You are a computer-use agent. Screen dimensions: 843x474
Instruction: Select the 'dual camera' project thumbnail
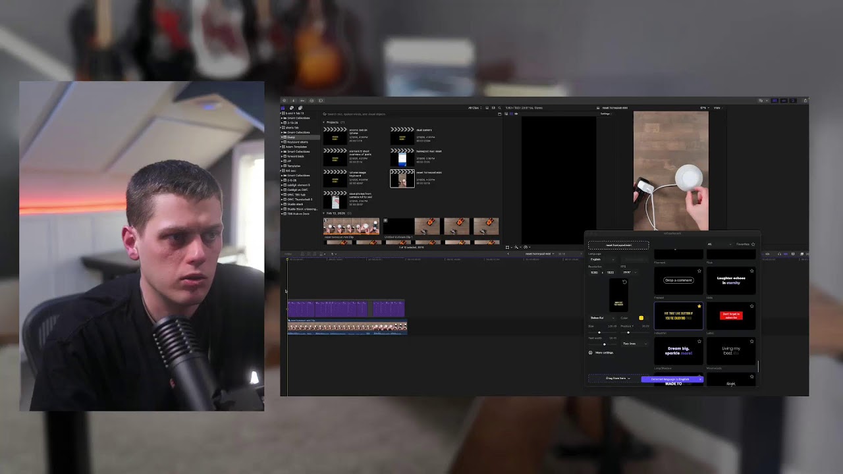point(402,136)
